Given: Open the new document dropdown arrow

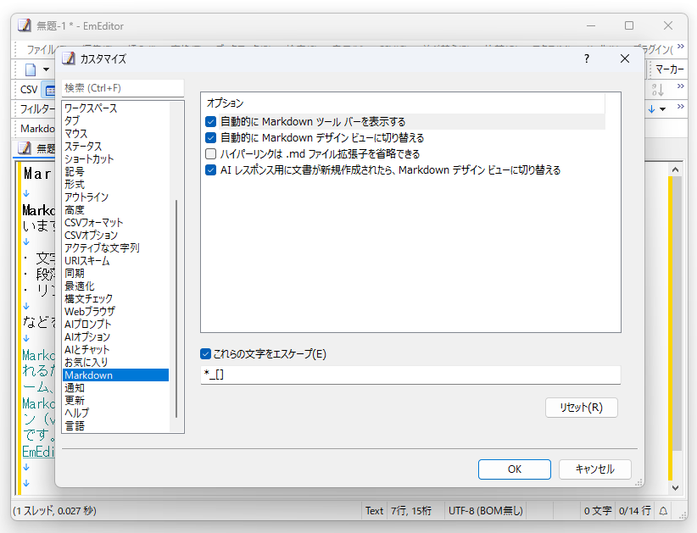Looking at the screenshot, I should tap(44, 68).
